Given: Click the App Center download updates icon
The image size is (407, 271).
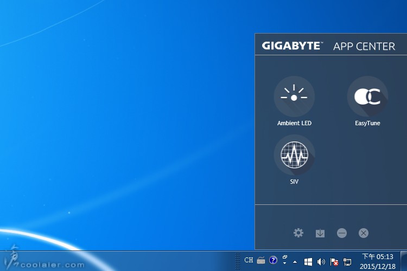Looking at the screenshot, I should (320, 233).
